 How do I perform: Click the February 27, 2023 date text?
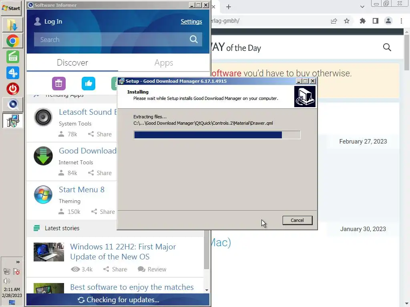tap(363, 142)
